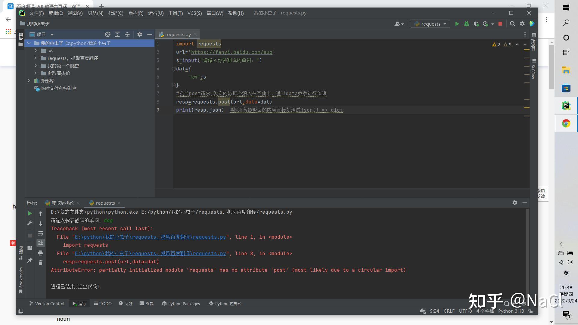
Task: Open project view mode dropdown 项目
Action: pos(42,34)
